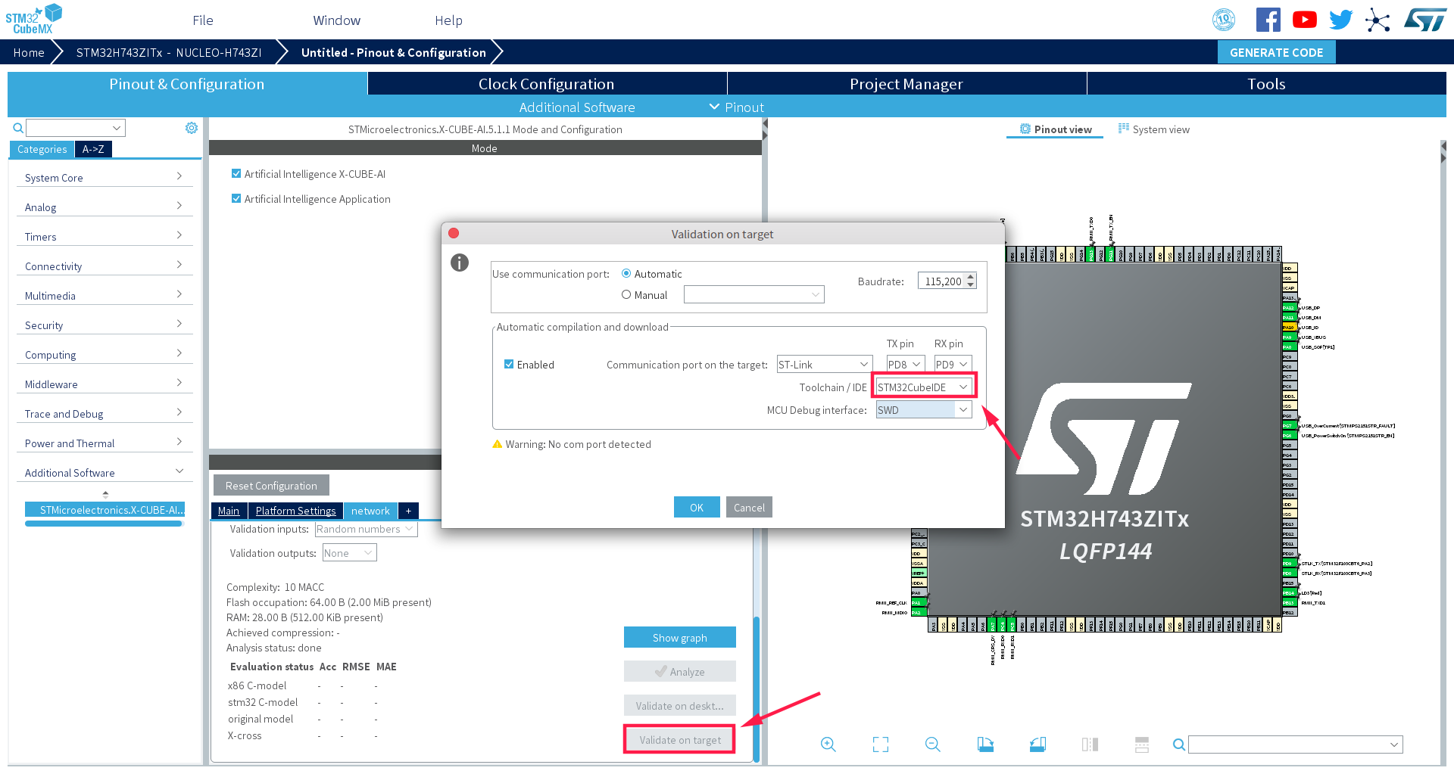The image size is (1454, 774).
Task: Increase the Baudrate stepper value
Action: [971, 277]
